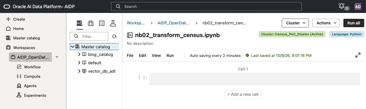Select default catalog in tree
The image size is (366, 109).
pyautogui.click(x=95, y=63)
